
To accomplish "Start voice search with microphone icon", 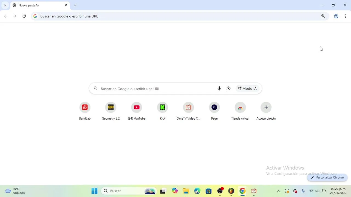I will (219, 88).
